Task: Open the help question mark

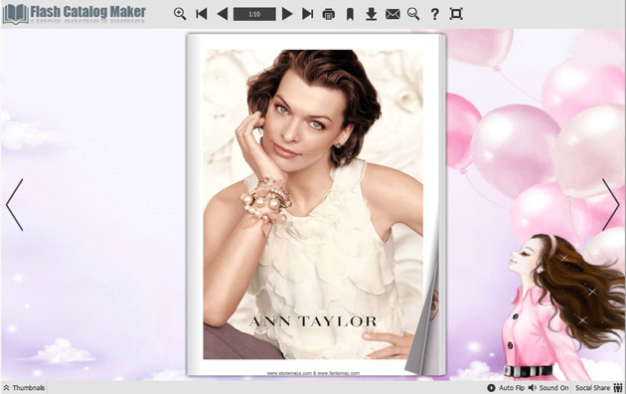Action: pos(435,14)
